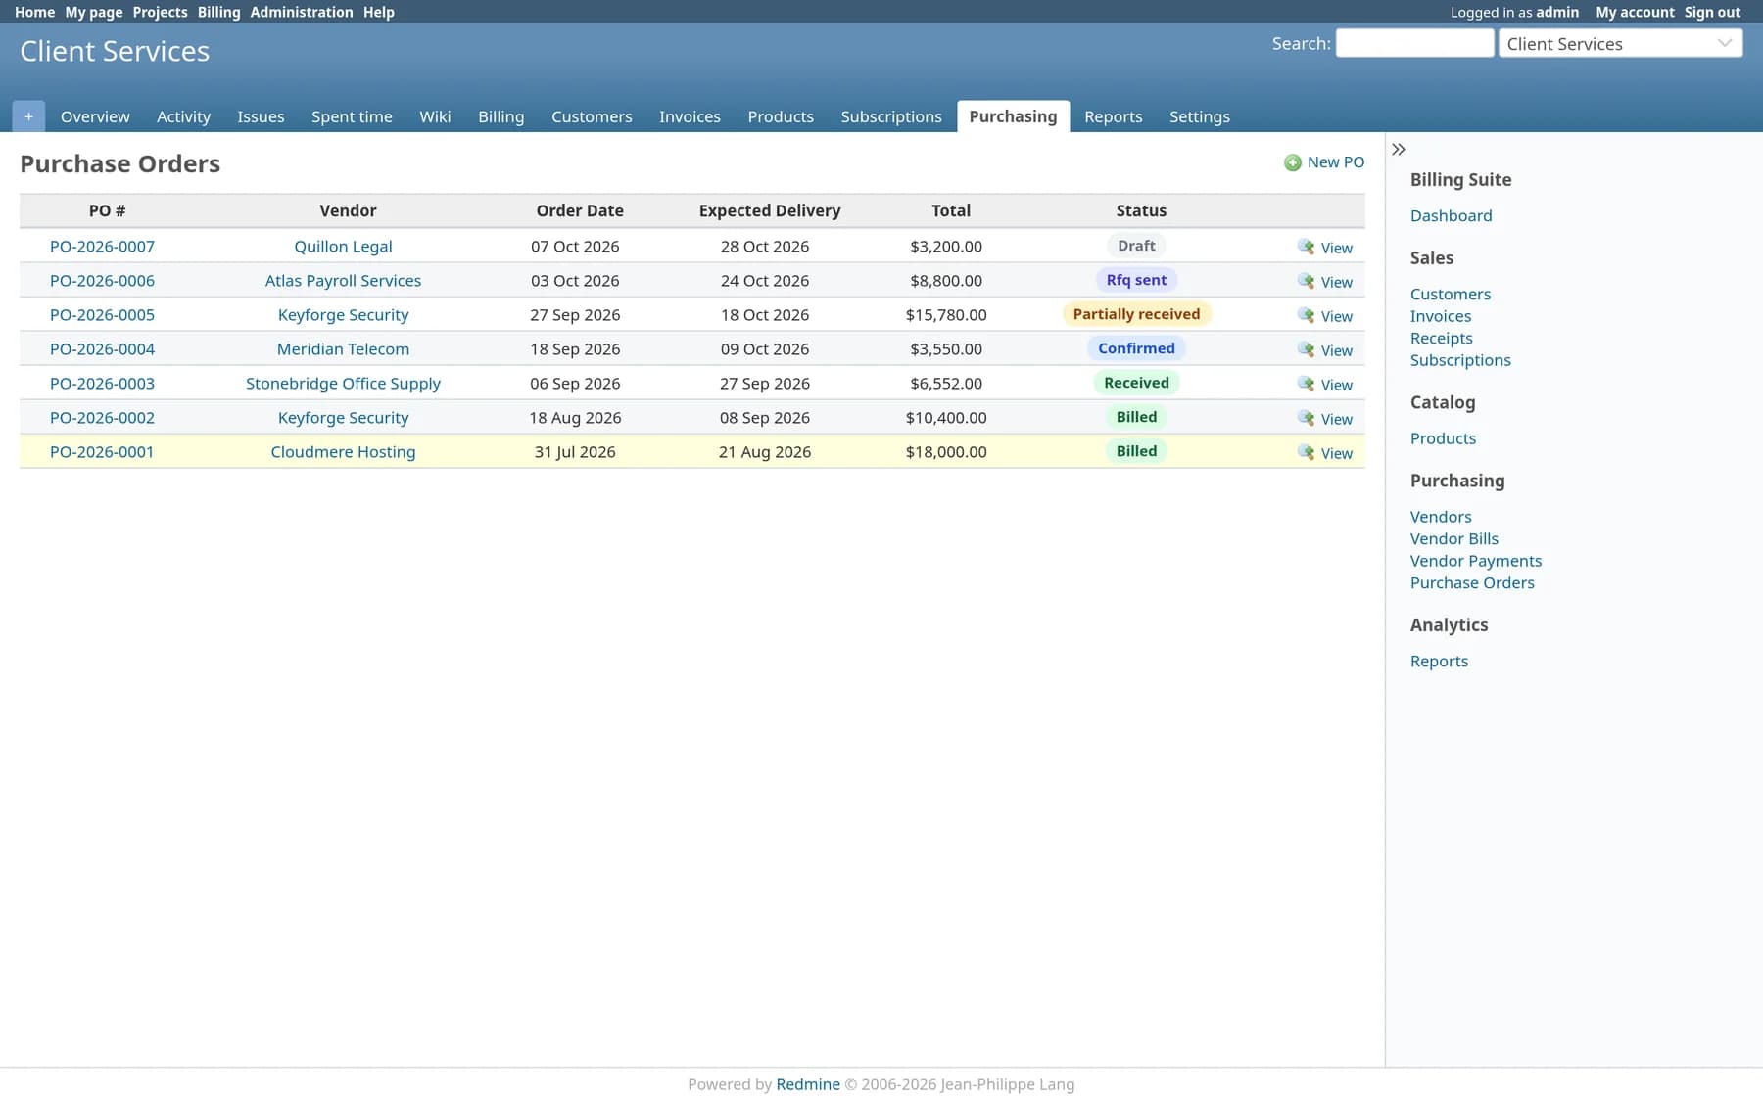Screen dimensions: 1763x1101
Task: Open the Subscriptions tab
Action: coord(891,116)
